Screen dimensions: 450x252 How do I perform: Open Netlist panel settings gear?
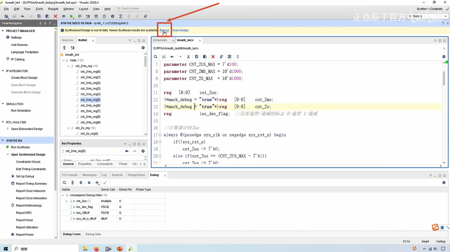coord(143,48)
